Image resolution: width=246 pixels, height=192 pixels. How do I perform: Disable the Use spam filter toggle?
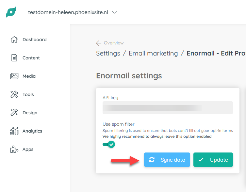tap(109, 144)
